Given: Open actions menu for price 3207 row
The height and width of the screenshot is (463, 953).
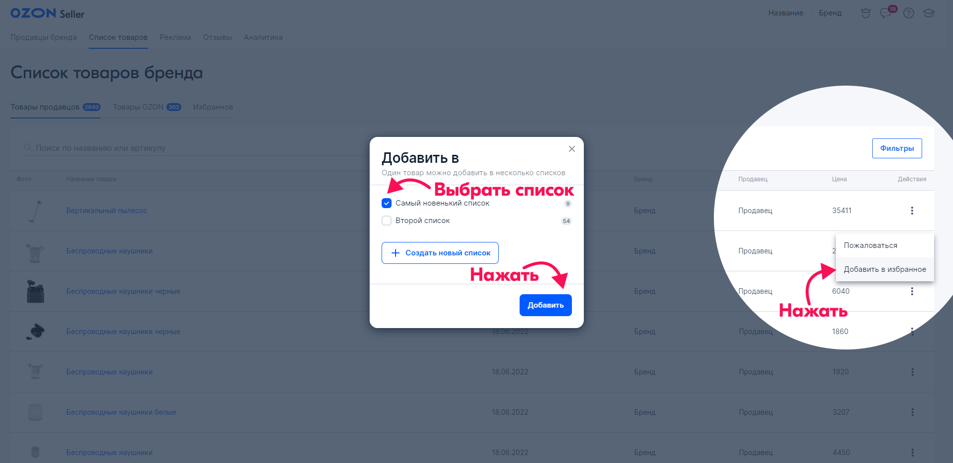Looking at the screenshot, I should pyautogui.click(x=912, y=412).
